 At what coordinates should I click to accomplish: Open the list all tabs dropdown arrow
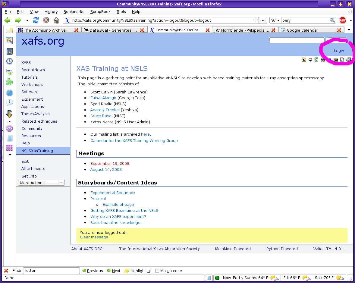pos(349,30)
